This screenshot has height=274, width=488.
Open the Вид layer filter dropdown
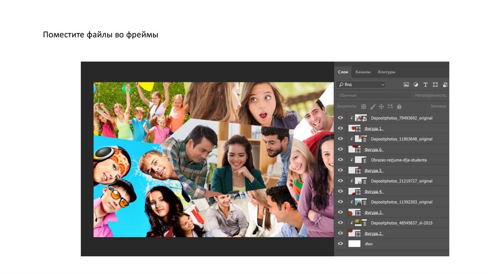click(361, 84)
